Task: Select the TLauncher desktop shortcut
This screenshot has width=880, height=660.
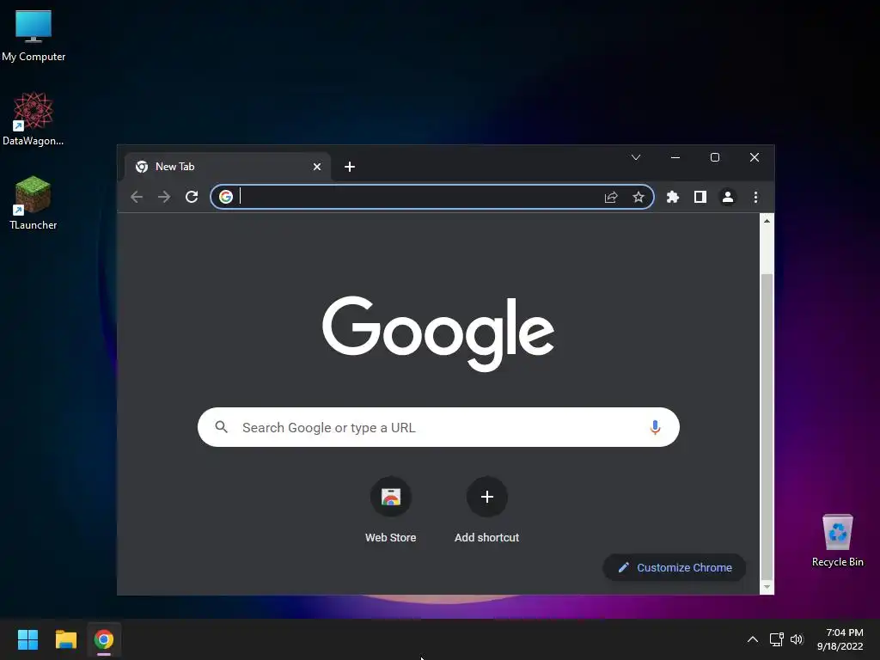Action: coord(34,203)
